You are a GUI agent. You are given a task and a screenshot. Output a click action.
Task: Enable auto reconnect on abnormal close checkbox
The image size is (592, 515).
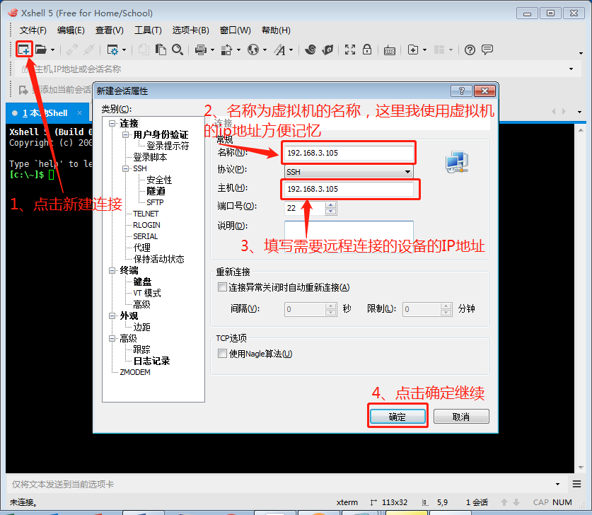223,287
